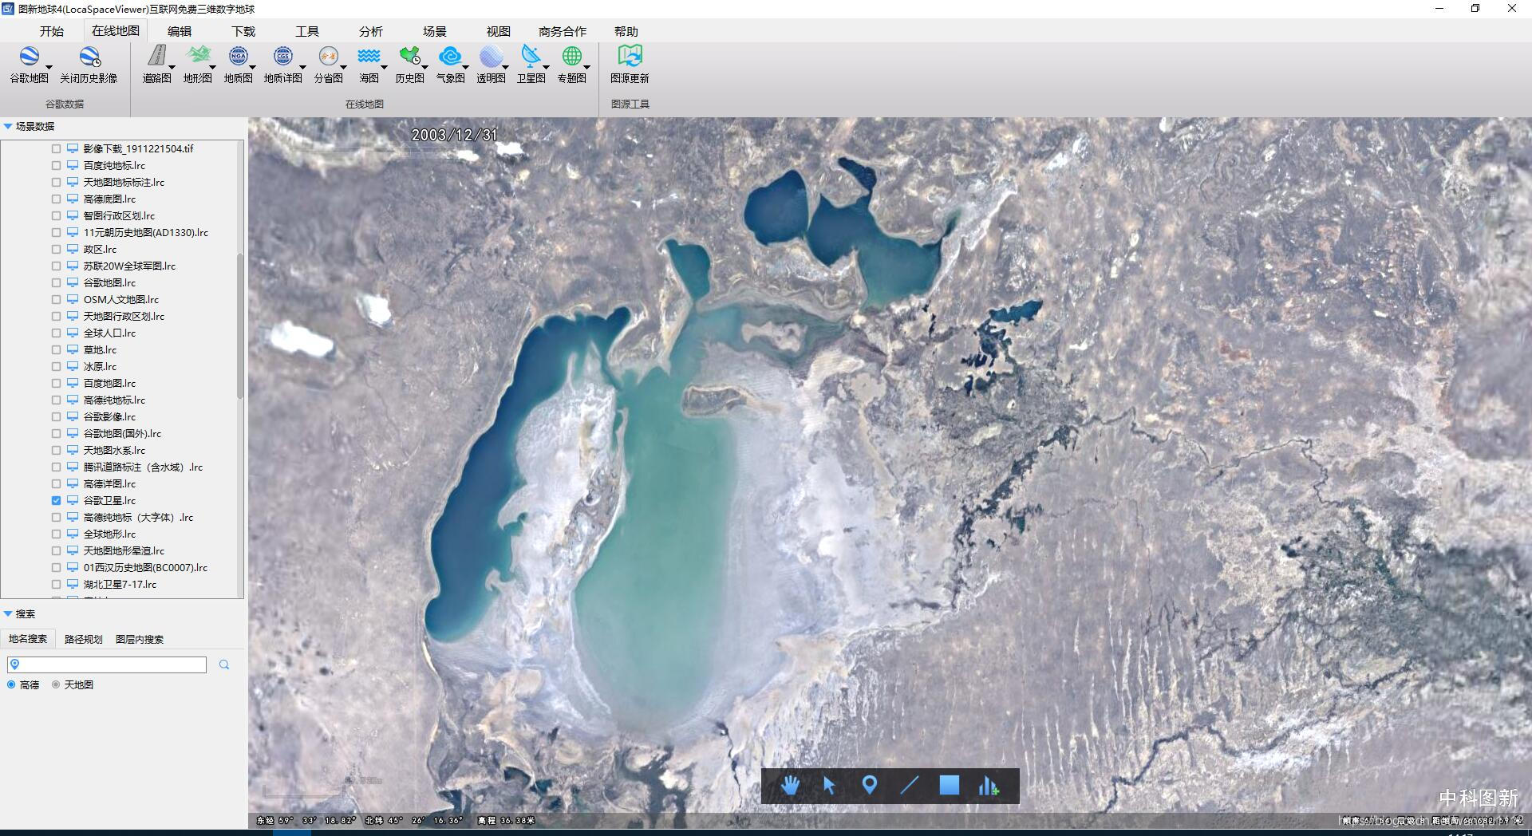Select the 地质图 geology map icon
1532x836 pixels.
click(x=238, y=56)
